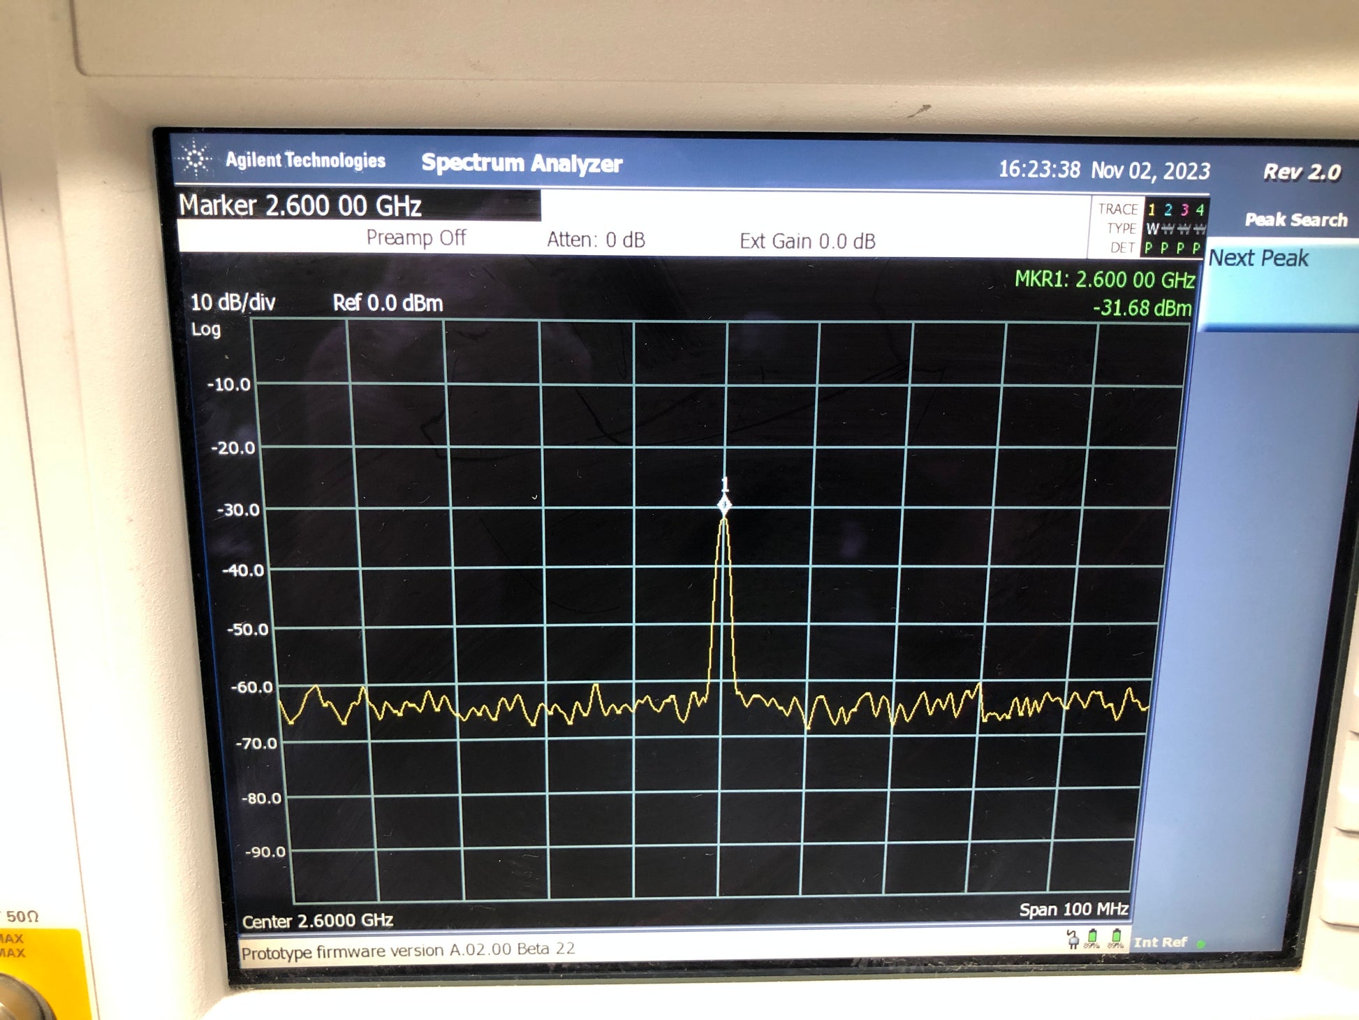1359x1020 pixels.
Task: Click the 'Rev 2.0' label
Action: point(1302,172)
